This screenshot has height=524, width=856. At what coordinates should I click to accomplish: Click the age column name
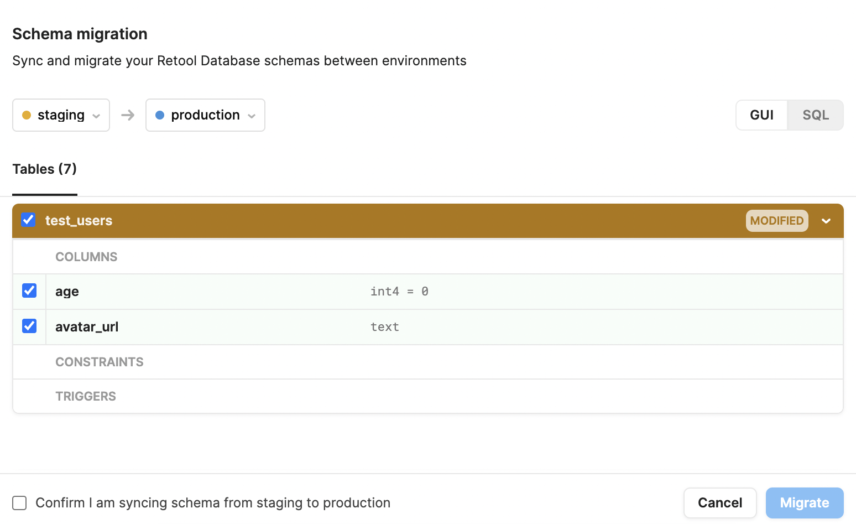pyautogui.click(x=67, y=292)
